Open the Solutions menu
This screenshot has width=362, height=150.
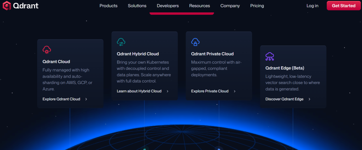coord(137,6)
